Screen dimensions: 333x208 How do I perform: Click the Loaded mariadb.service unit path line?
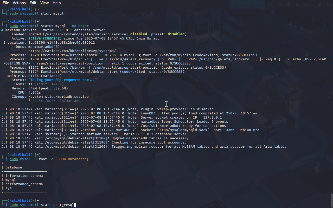[99, 34]
